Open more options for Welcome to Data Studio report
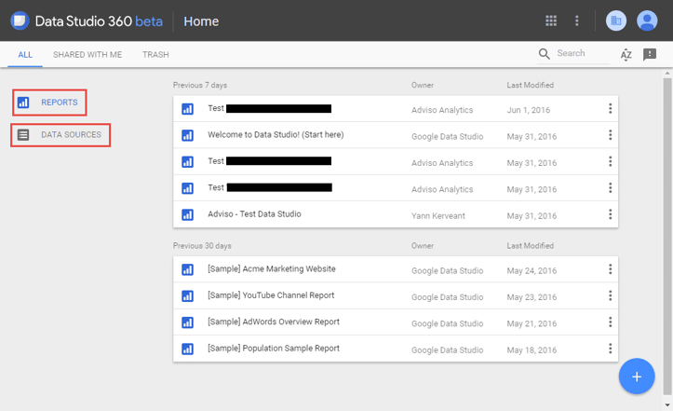Image resolution: width=673 pixels, height=411 pixels. pyautogui.click(x=610, y=135)
